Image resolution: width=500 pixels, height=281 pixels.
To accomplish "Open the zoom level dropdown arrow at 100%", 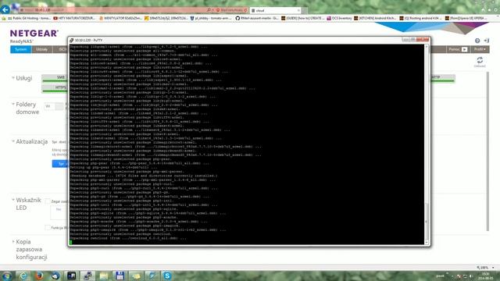I will tap(493, 268).
